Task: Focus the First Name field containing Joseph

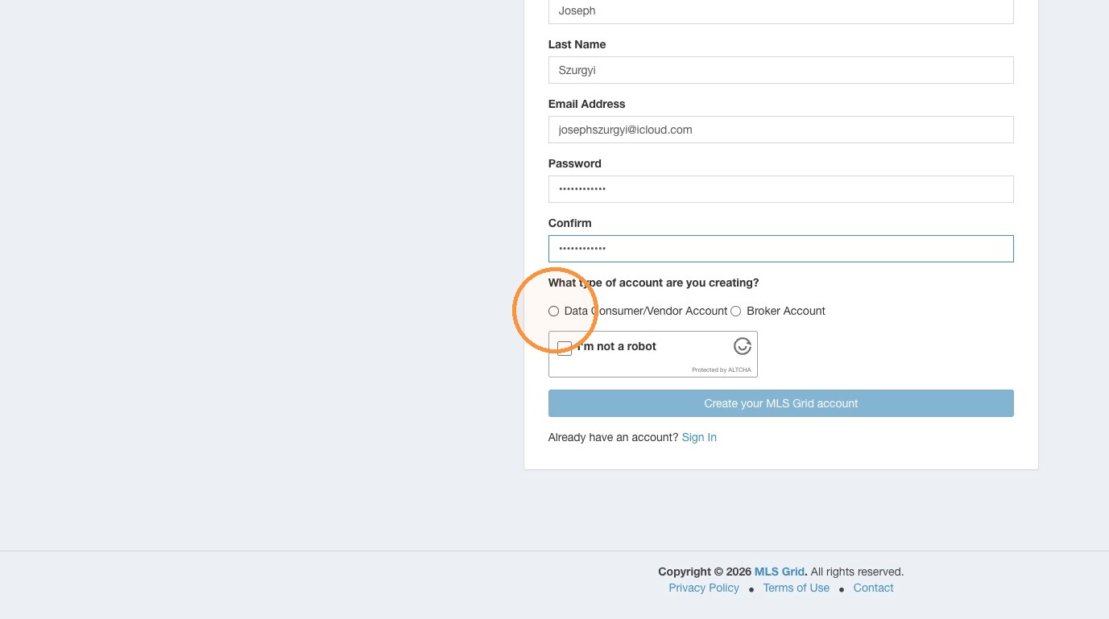Action: [x=780, y=11]
